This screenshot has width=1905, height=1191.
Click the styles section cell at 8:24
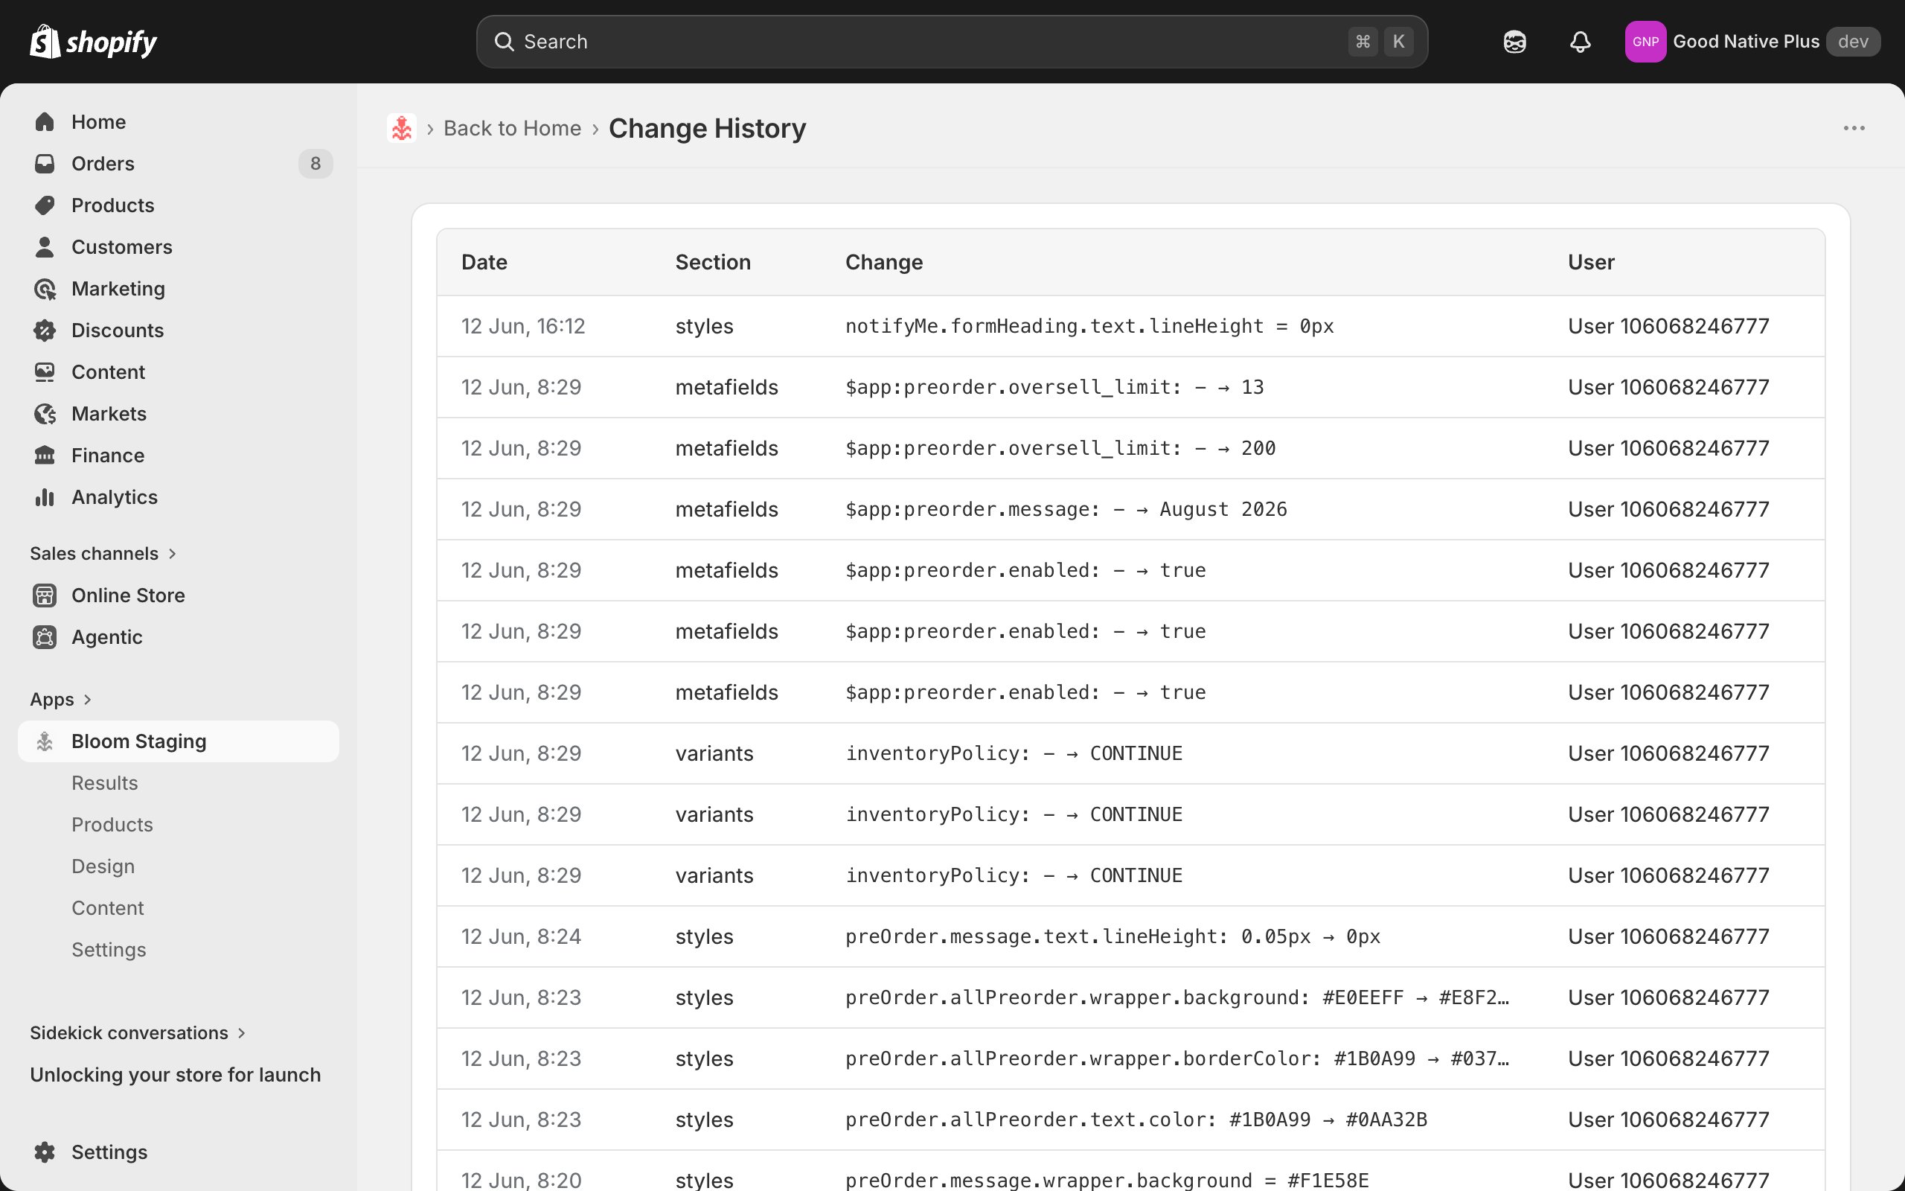705,937
